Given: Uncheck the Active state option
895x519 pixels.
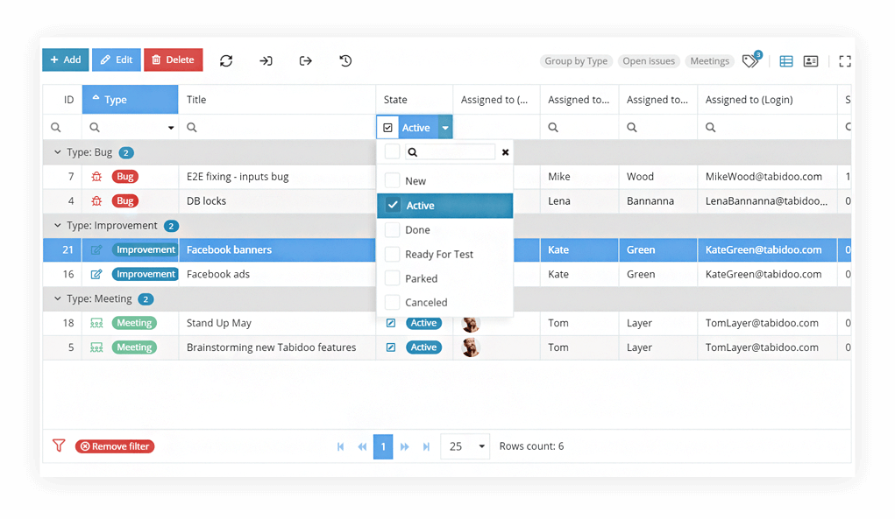Looking at the screenshot, I should tap(392, 205).
